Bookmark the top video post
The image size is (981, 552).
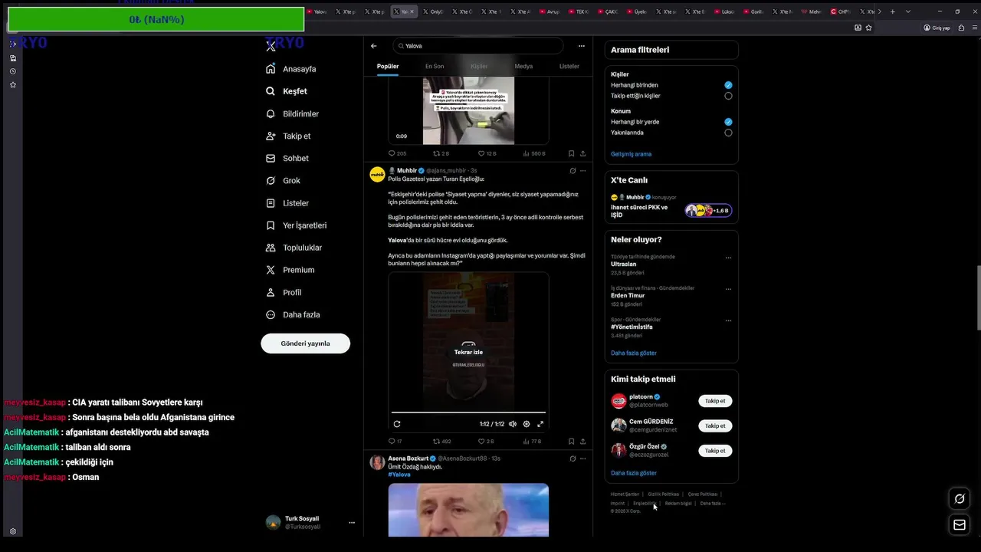(x=571, y=153)
